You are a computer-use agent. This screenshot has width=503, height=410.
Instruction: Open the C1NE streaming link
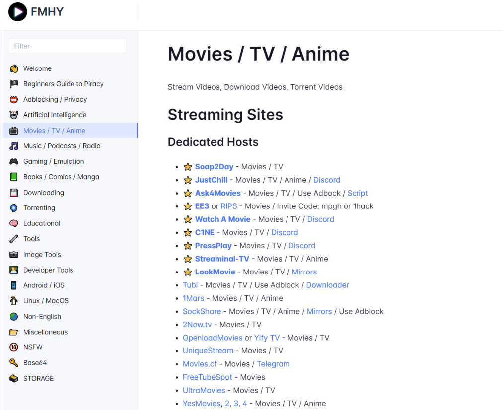coord(205,232)
